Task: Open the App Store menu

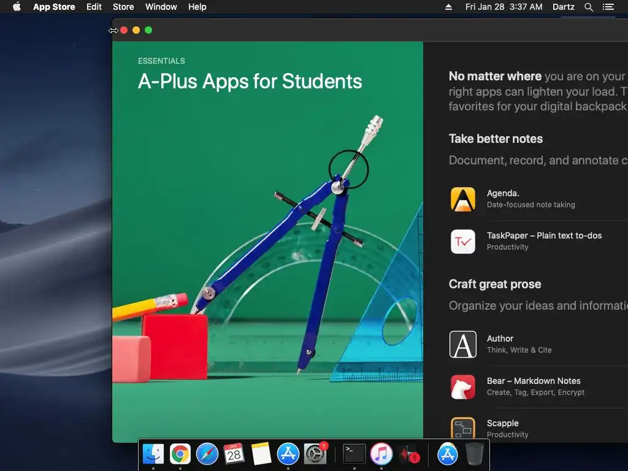Action: coord(54,7)
